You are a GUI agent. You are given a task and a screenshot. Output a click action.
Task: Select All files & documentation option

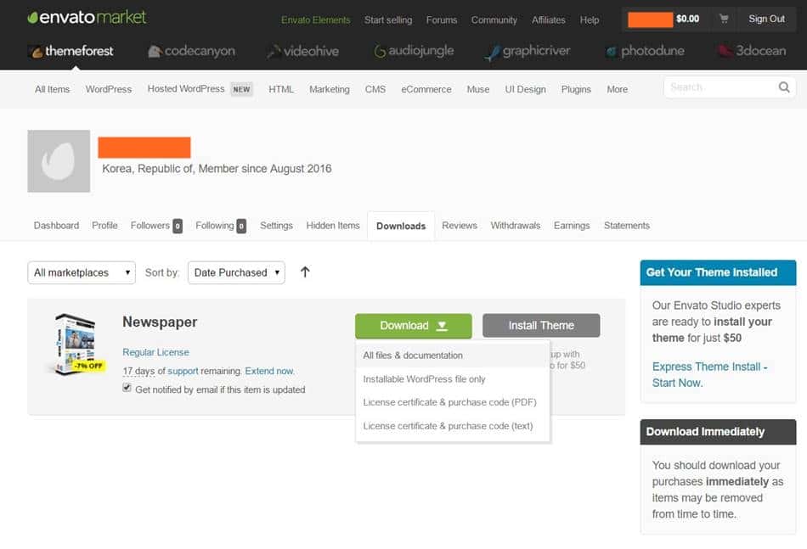(413, 356)
